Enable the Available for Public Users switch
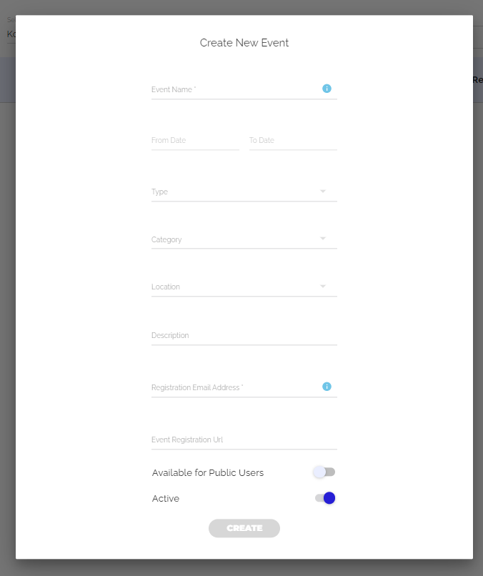Viewport: 483px width, 576px height. click(324, 472)
